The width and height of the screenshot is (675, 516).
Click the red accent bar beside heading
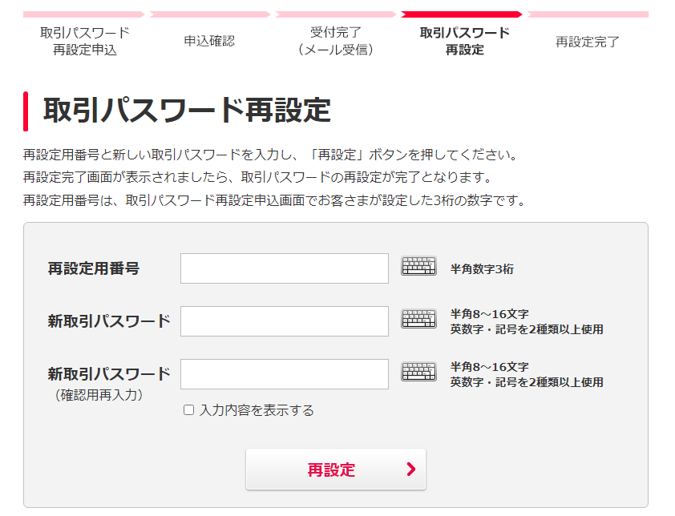(26, 111)
